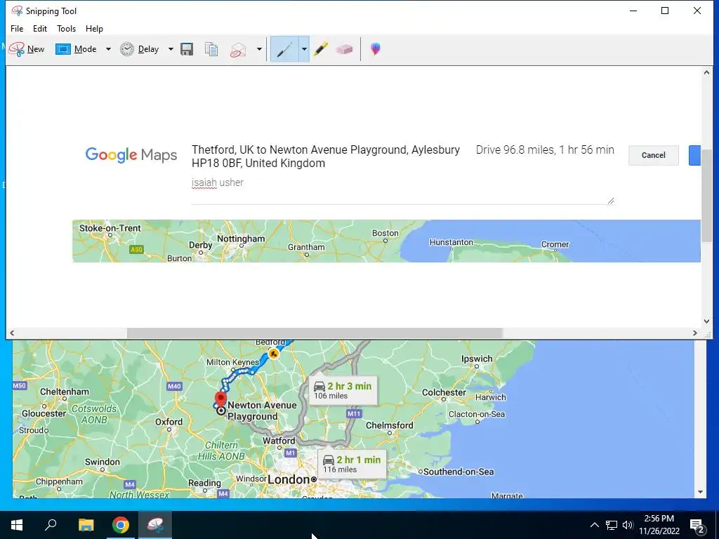Click the Chelmsford label on background map
This screenshot has width=719, height=539.
click(x=389, y=425)
